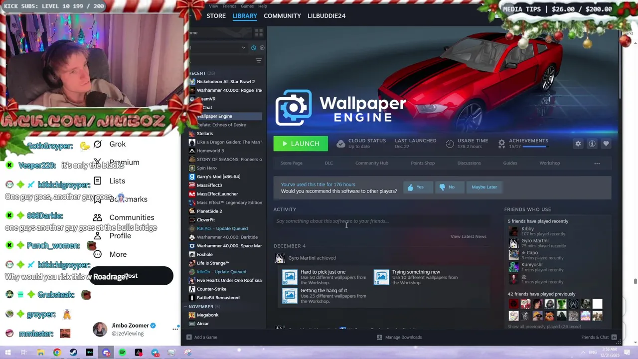The width and height of the screenshot is (638, 359).
Task: Toggle show ready-to-play games filter
Action: point(262,48)
